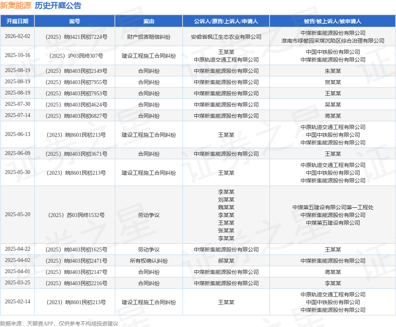Click the date 2025-02-14
This screenshot has height=327, width=396.
(x=17, y=302)
